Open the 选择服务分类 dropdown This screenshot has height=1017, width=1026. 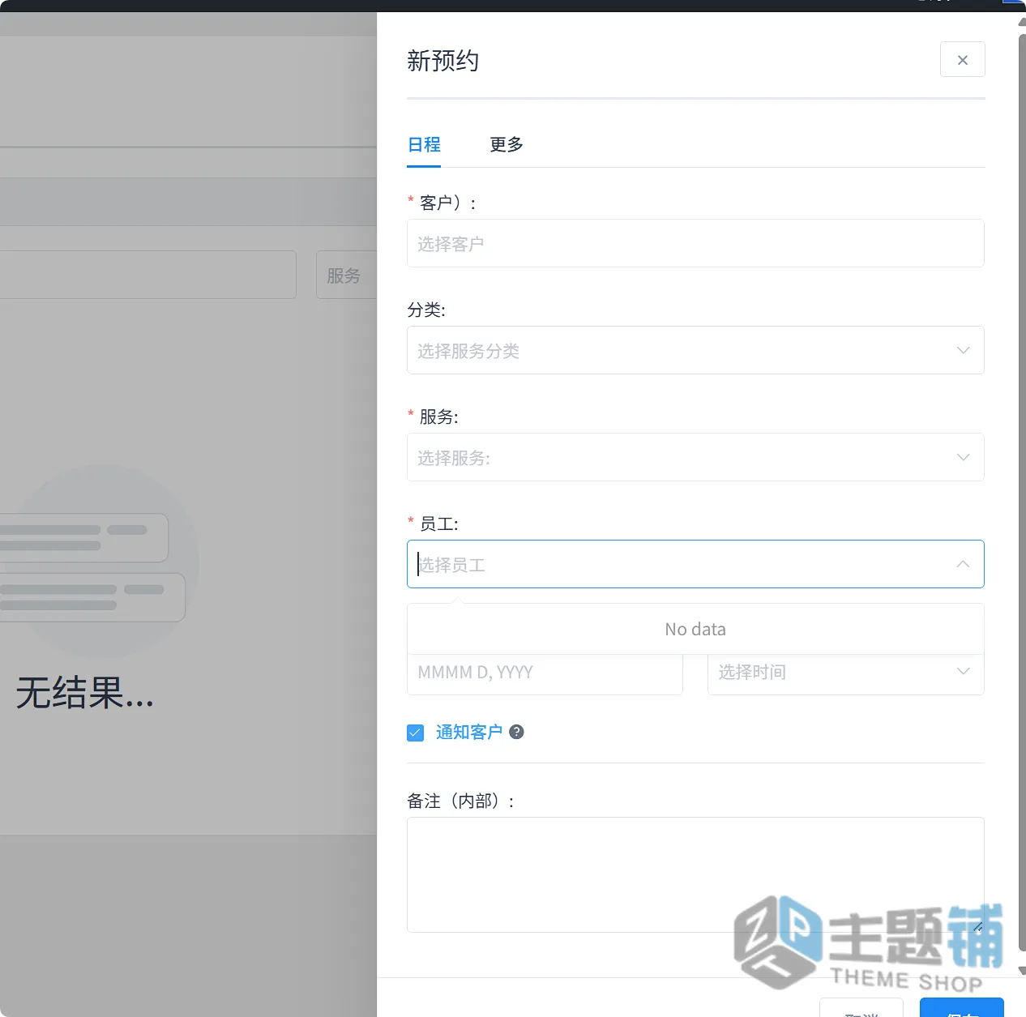(695, 350)
